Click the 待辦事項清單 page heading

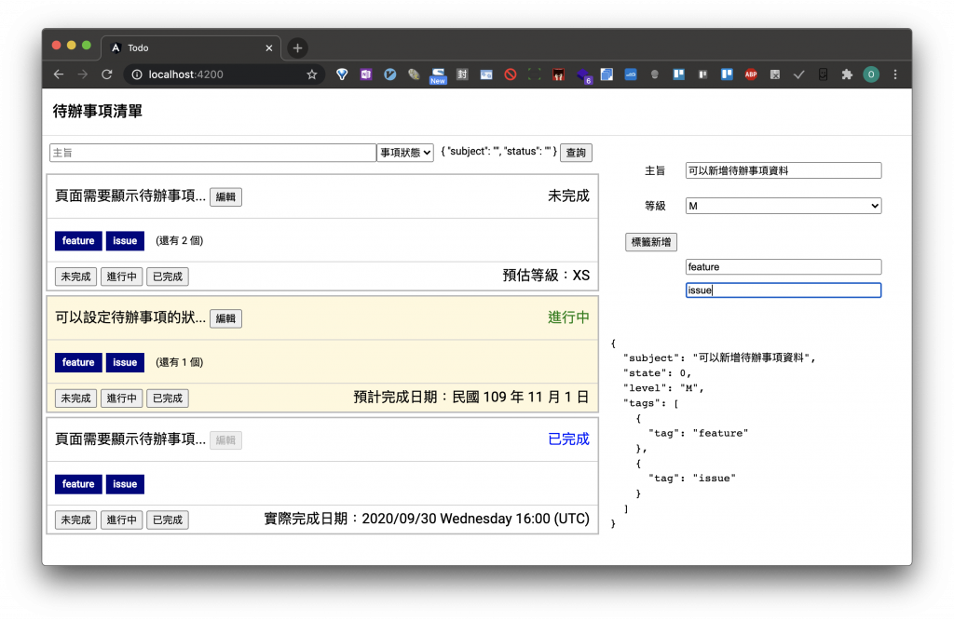(97, 112)
